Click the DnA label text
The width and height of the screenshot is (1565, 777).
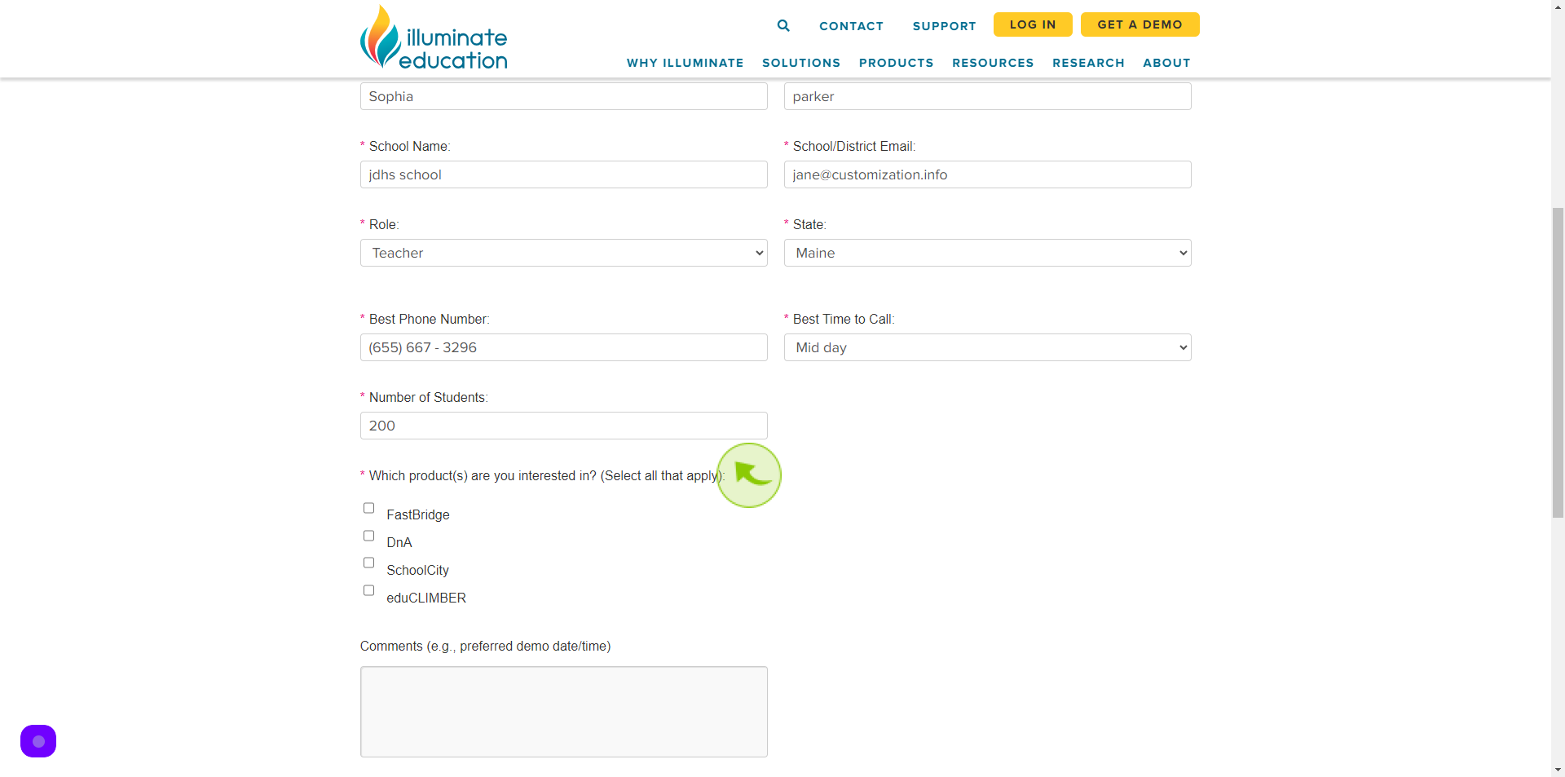point(399,542)
